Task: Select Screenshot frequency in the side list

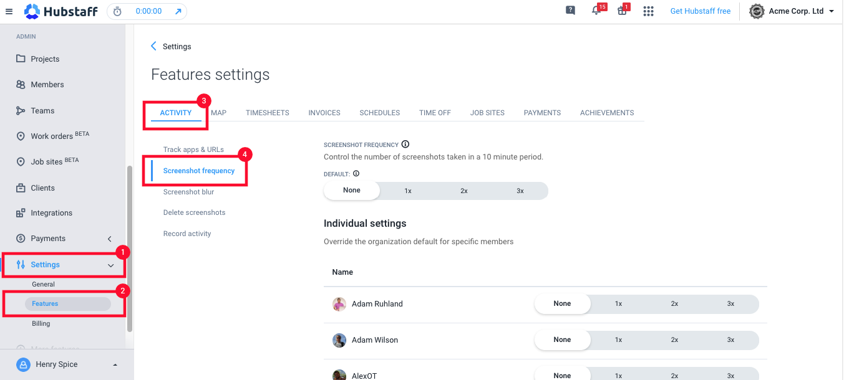Action: [x=199, y=171]
